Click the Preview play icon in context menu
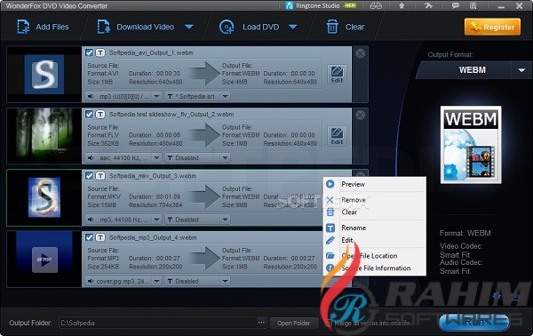 330,184
